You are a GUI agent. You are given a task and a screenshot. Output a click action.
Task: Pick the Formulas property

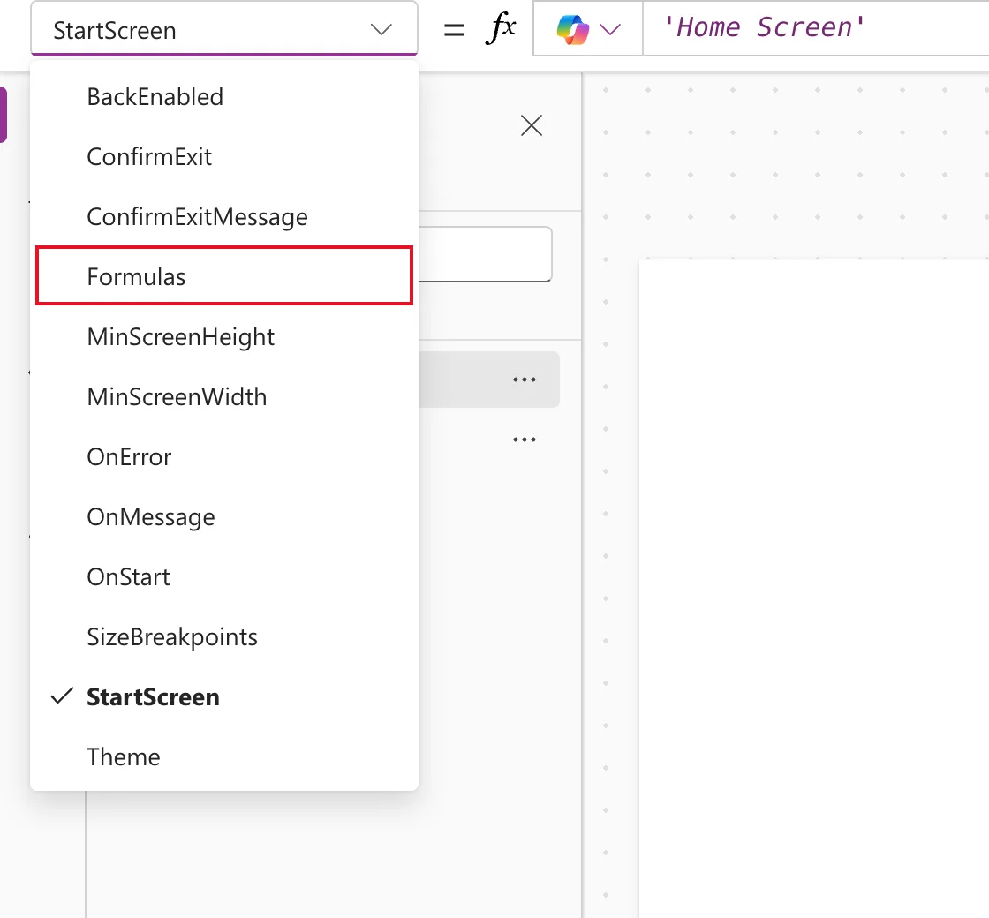(x=224, y=276)
